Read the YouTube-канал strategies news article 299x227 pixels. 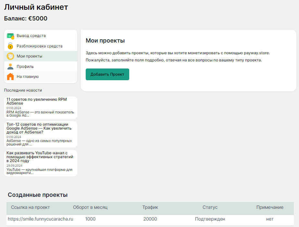pos(40,157)
